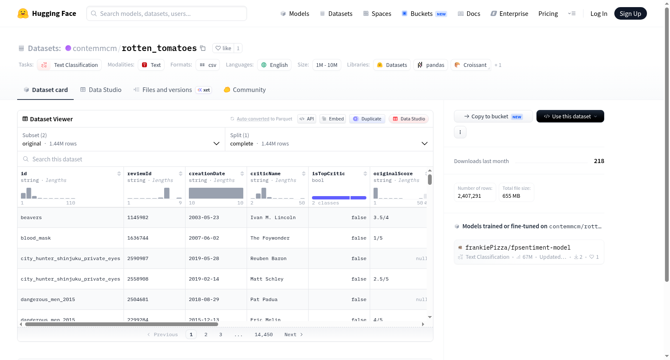This screenshot has height=360, width=670.
Task: Click the Croissant library tag
Action: 471,65
